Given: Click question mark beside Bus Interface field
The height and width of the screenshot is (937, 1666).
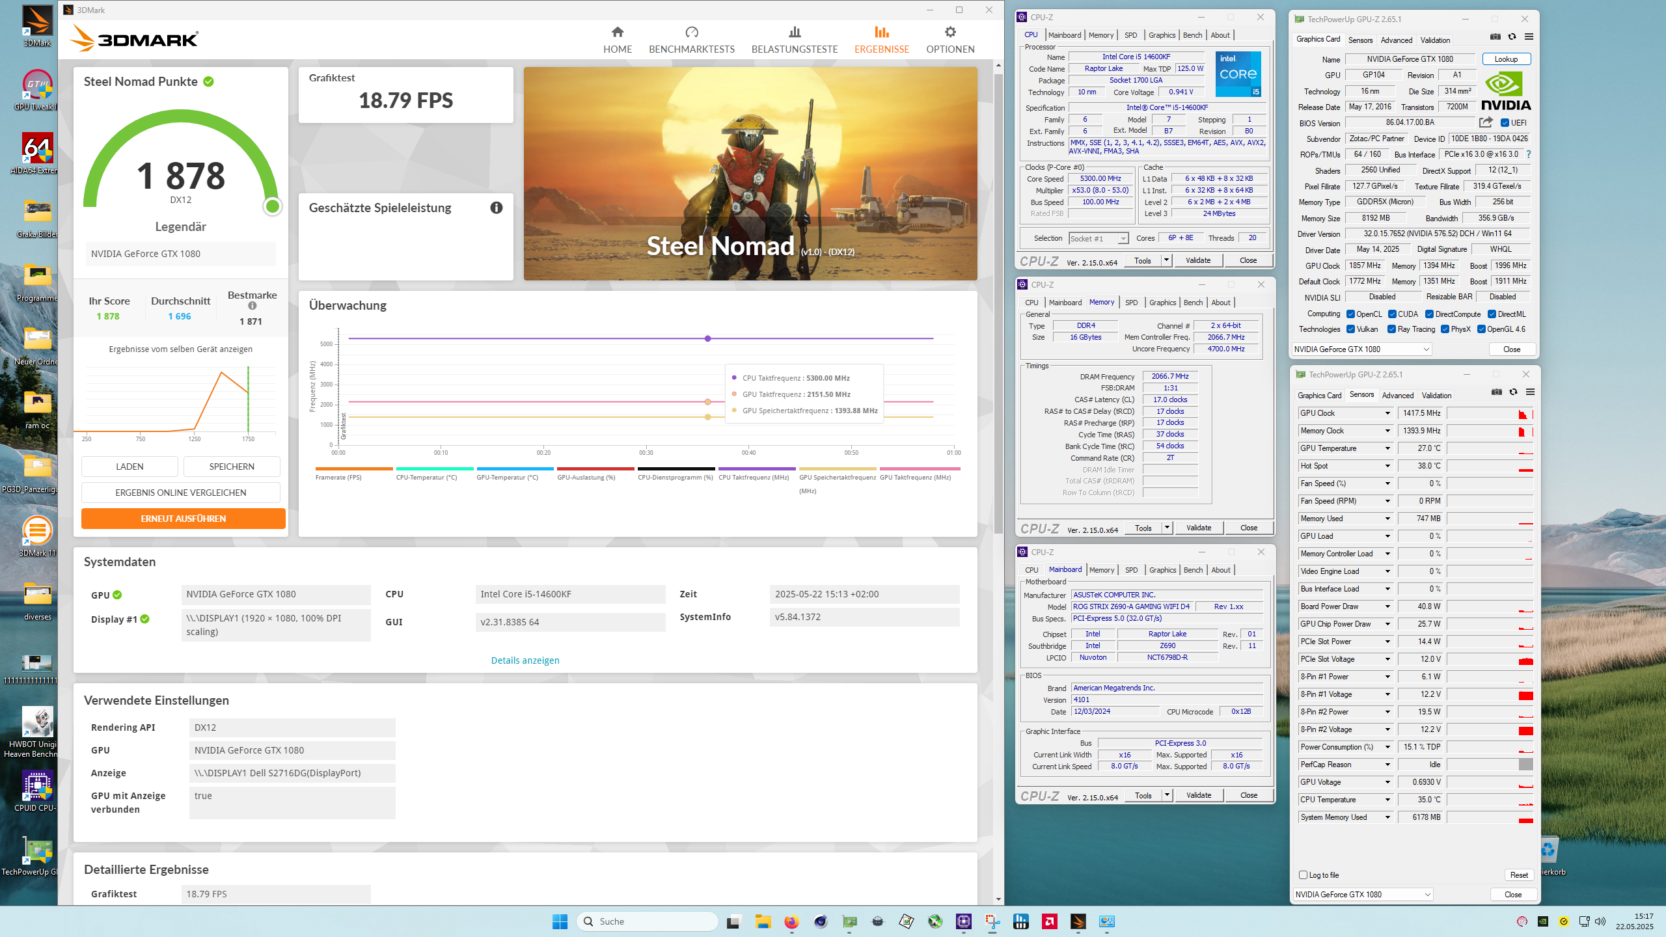Looking at the screenshot, I should tap(1528, 155).
